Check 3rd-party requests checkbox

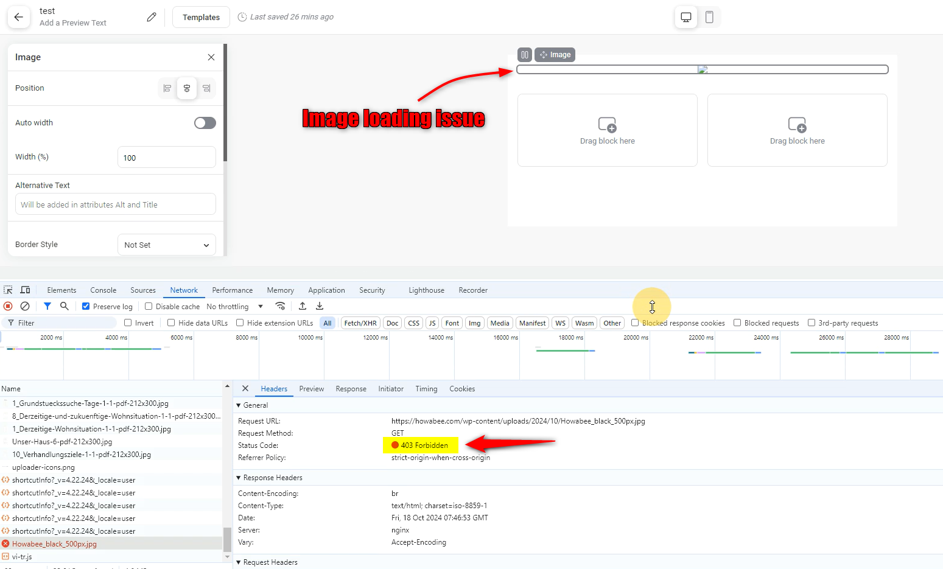point(812,323)
